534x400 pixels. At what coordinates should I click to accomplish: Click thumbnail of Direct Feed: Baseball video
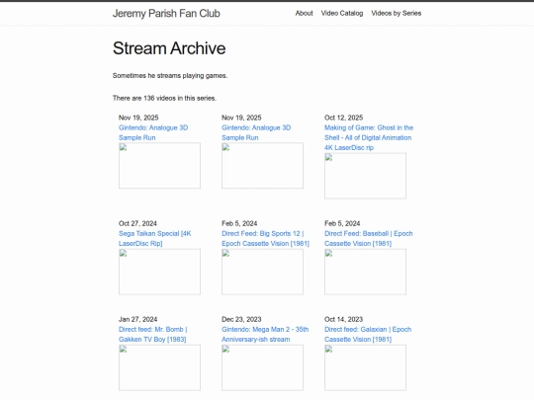click(x=365, y=272)
